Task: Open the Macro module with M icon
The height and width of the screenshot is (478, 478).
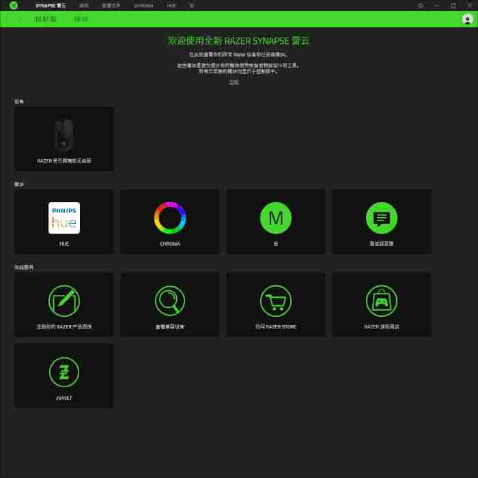Action: tap(276, 222)
